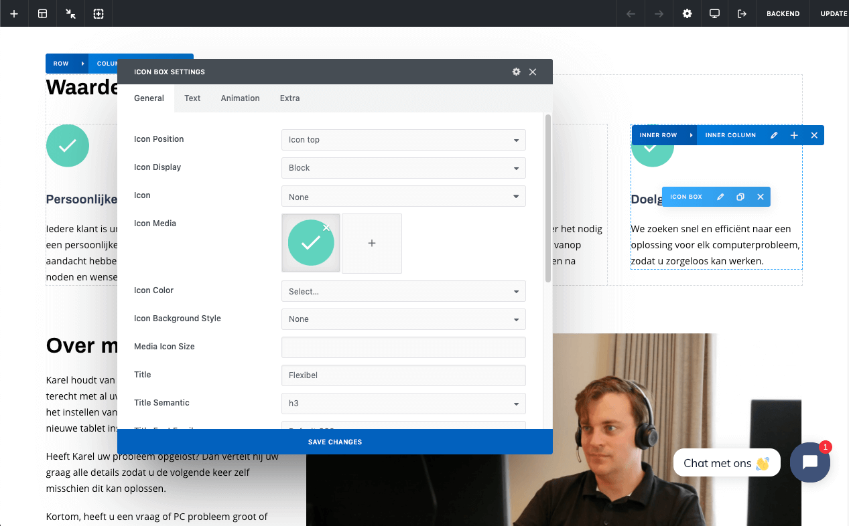Switch to the General tab
This screenshot has width=849, height=526.
click(x=149, y=98)
